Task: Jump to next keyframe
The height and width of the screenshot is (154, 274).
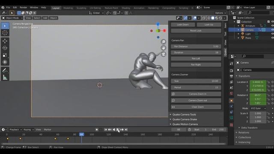Action: (x=122, y=130)
